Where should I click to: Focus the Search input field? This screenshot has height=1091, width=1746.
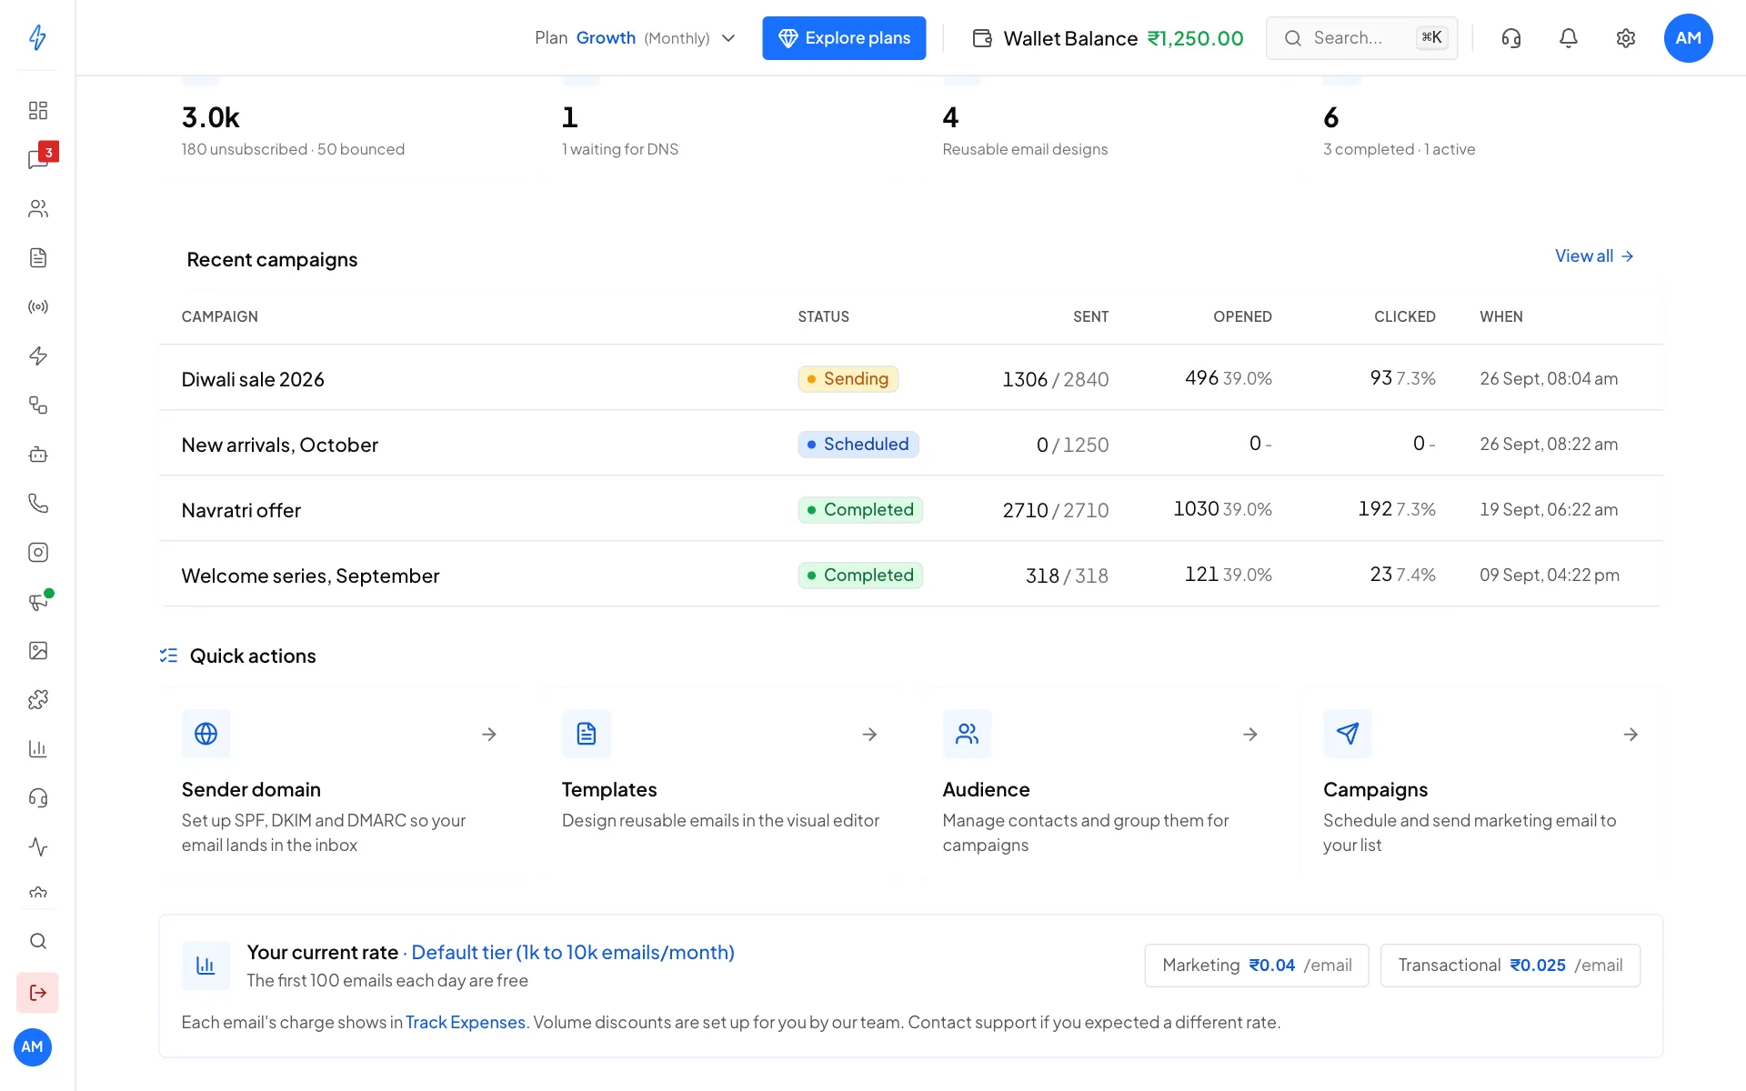1362,38
